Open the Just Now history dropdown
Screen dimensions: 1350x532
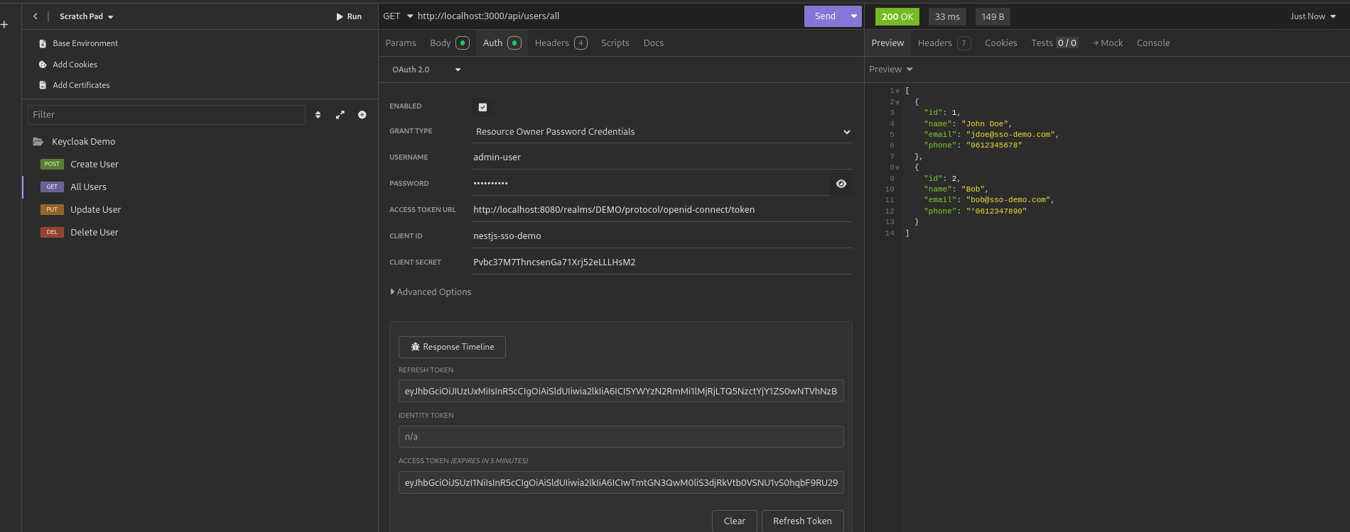[x=1313, y=16]
